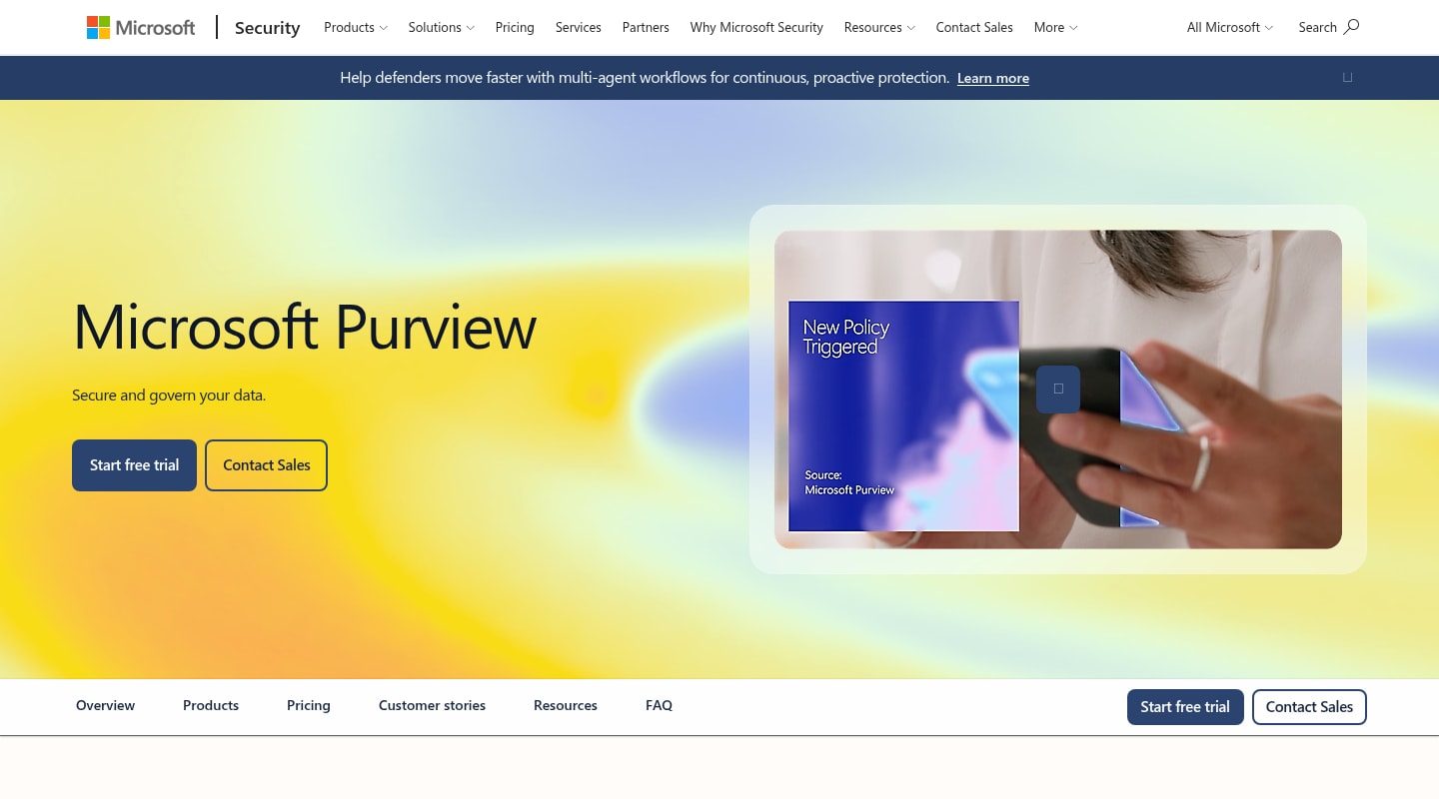This screenshot has height=799, width=1439.
Task: Jump to the Customer stories section
Action: coord(432,705)
